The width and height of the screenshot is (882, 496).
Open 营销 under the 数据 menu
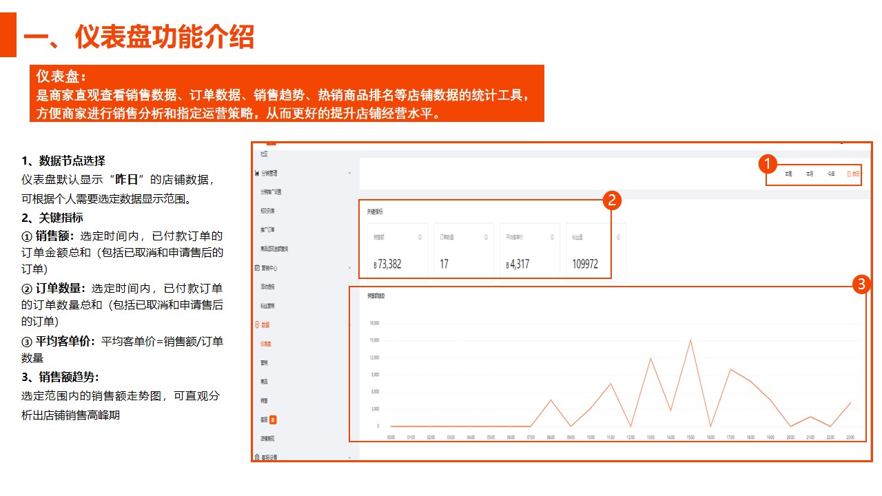tap(264, 362)
